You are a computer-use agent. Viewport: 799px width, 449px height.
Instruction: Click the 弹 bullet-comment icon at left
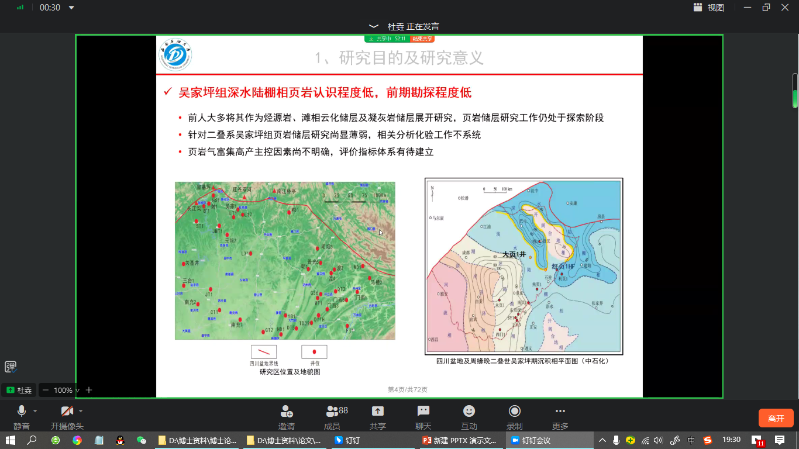click(11, 367)
